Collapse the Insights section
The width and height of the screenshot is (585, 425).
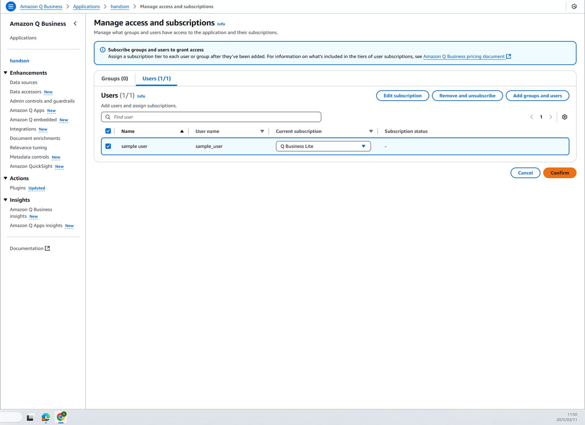[5, 200]
